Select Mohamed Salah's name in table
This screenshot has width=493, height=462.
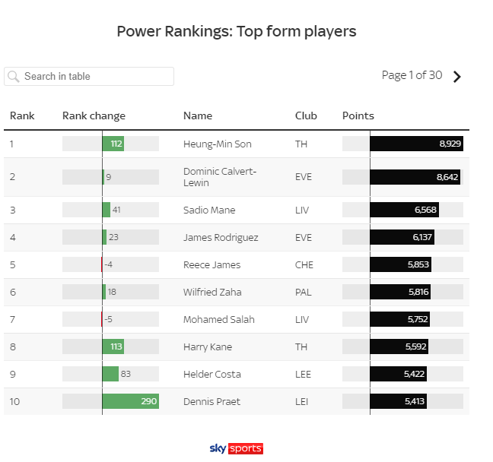(219, 319)
